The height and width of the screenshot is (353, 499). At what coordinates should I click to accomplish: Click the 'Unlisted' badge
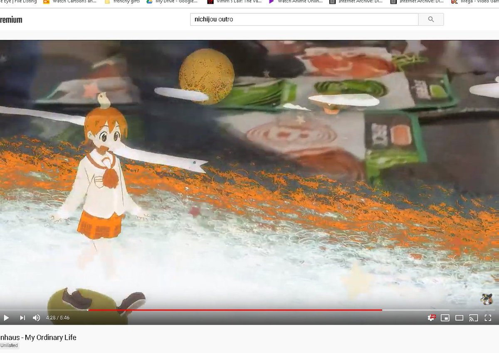click(9, 346)
